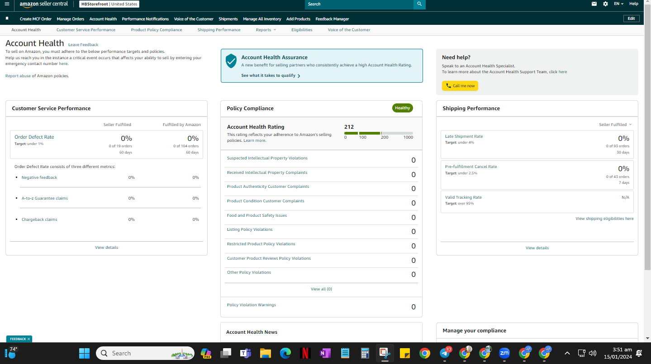Open Listing Policy Violations row
The width and height of the screenshot is (651, 364).
(x=321, y=231)
